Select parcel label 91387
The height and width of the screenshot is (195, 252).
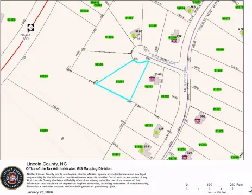pyautogui.click(x=129, y=18)
